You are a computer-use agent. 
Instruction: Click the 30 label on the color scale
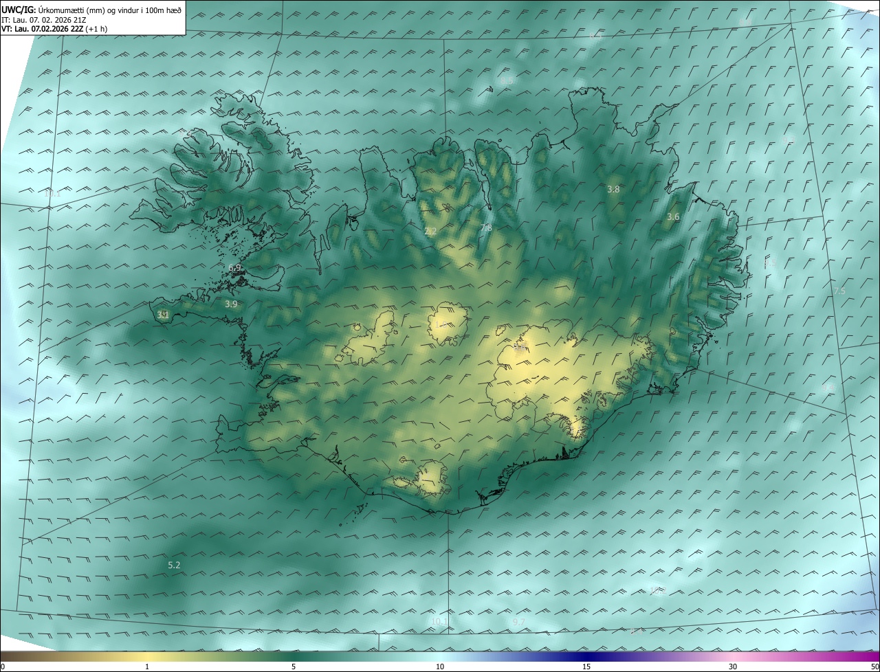point(733,667)
